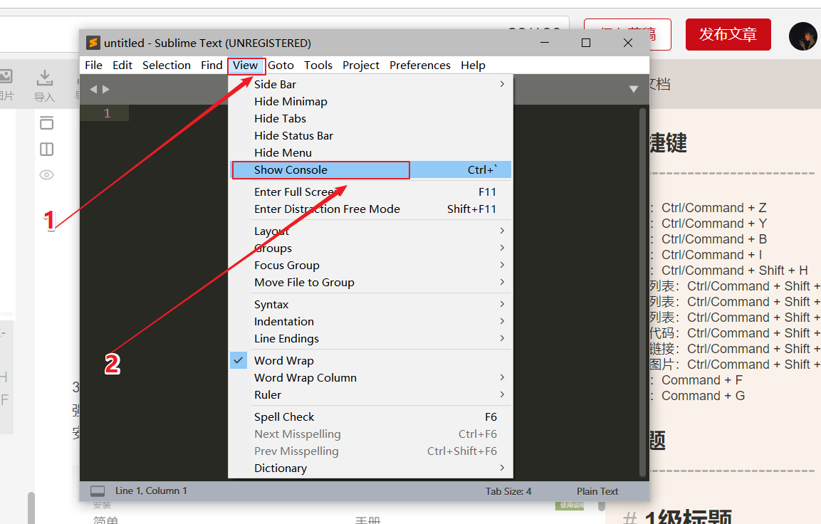The width and height of the screenshot is (821, 524).
Task: Open the Goto menu
Action: 281,65
